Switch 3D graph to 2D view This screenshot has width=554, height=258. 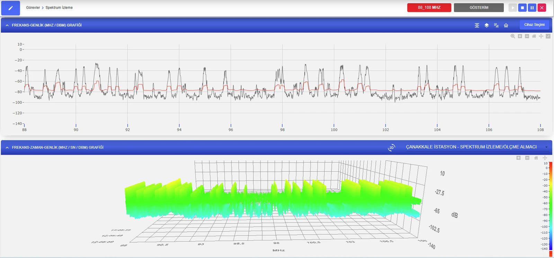[x=391, y=147]
